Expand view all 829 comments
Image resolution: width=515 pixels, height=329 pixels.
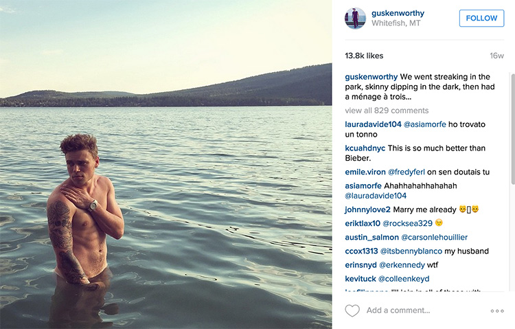[x=387, y=110]
